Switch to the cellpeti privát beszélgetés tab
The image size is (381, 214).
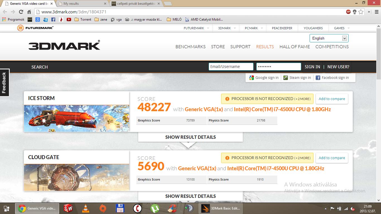point(135,4)
